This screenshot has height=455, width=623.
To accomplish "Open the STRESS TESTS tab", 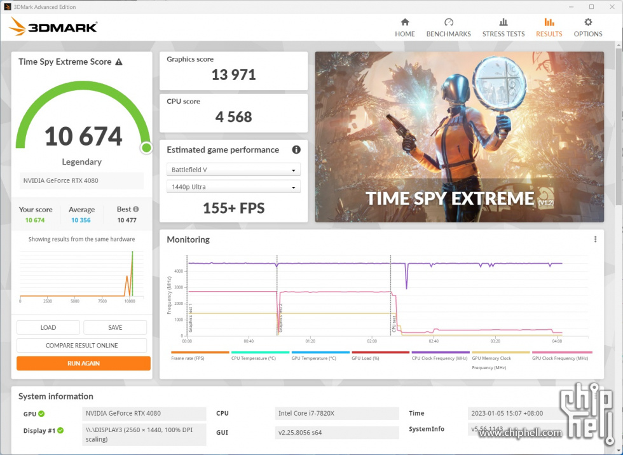I will pos(503,28).
